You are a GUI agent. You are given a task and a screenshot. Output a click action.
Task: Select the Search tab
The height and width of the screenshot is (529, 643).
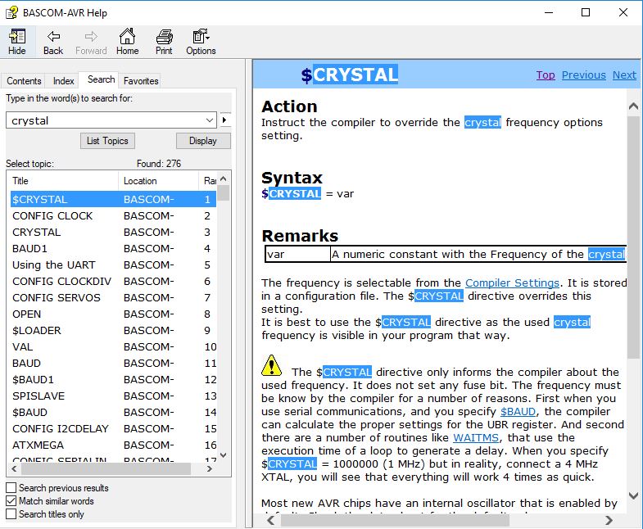pyautogui.click(x=101, y=79)
